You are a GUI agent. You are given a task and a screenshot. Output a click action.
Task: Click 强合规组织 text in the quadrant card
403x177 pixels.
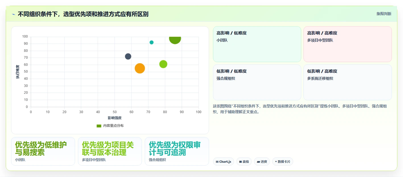[226, 78]
